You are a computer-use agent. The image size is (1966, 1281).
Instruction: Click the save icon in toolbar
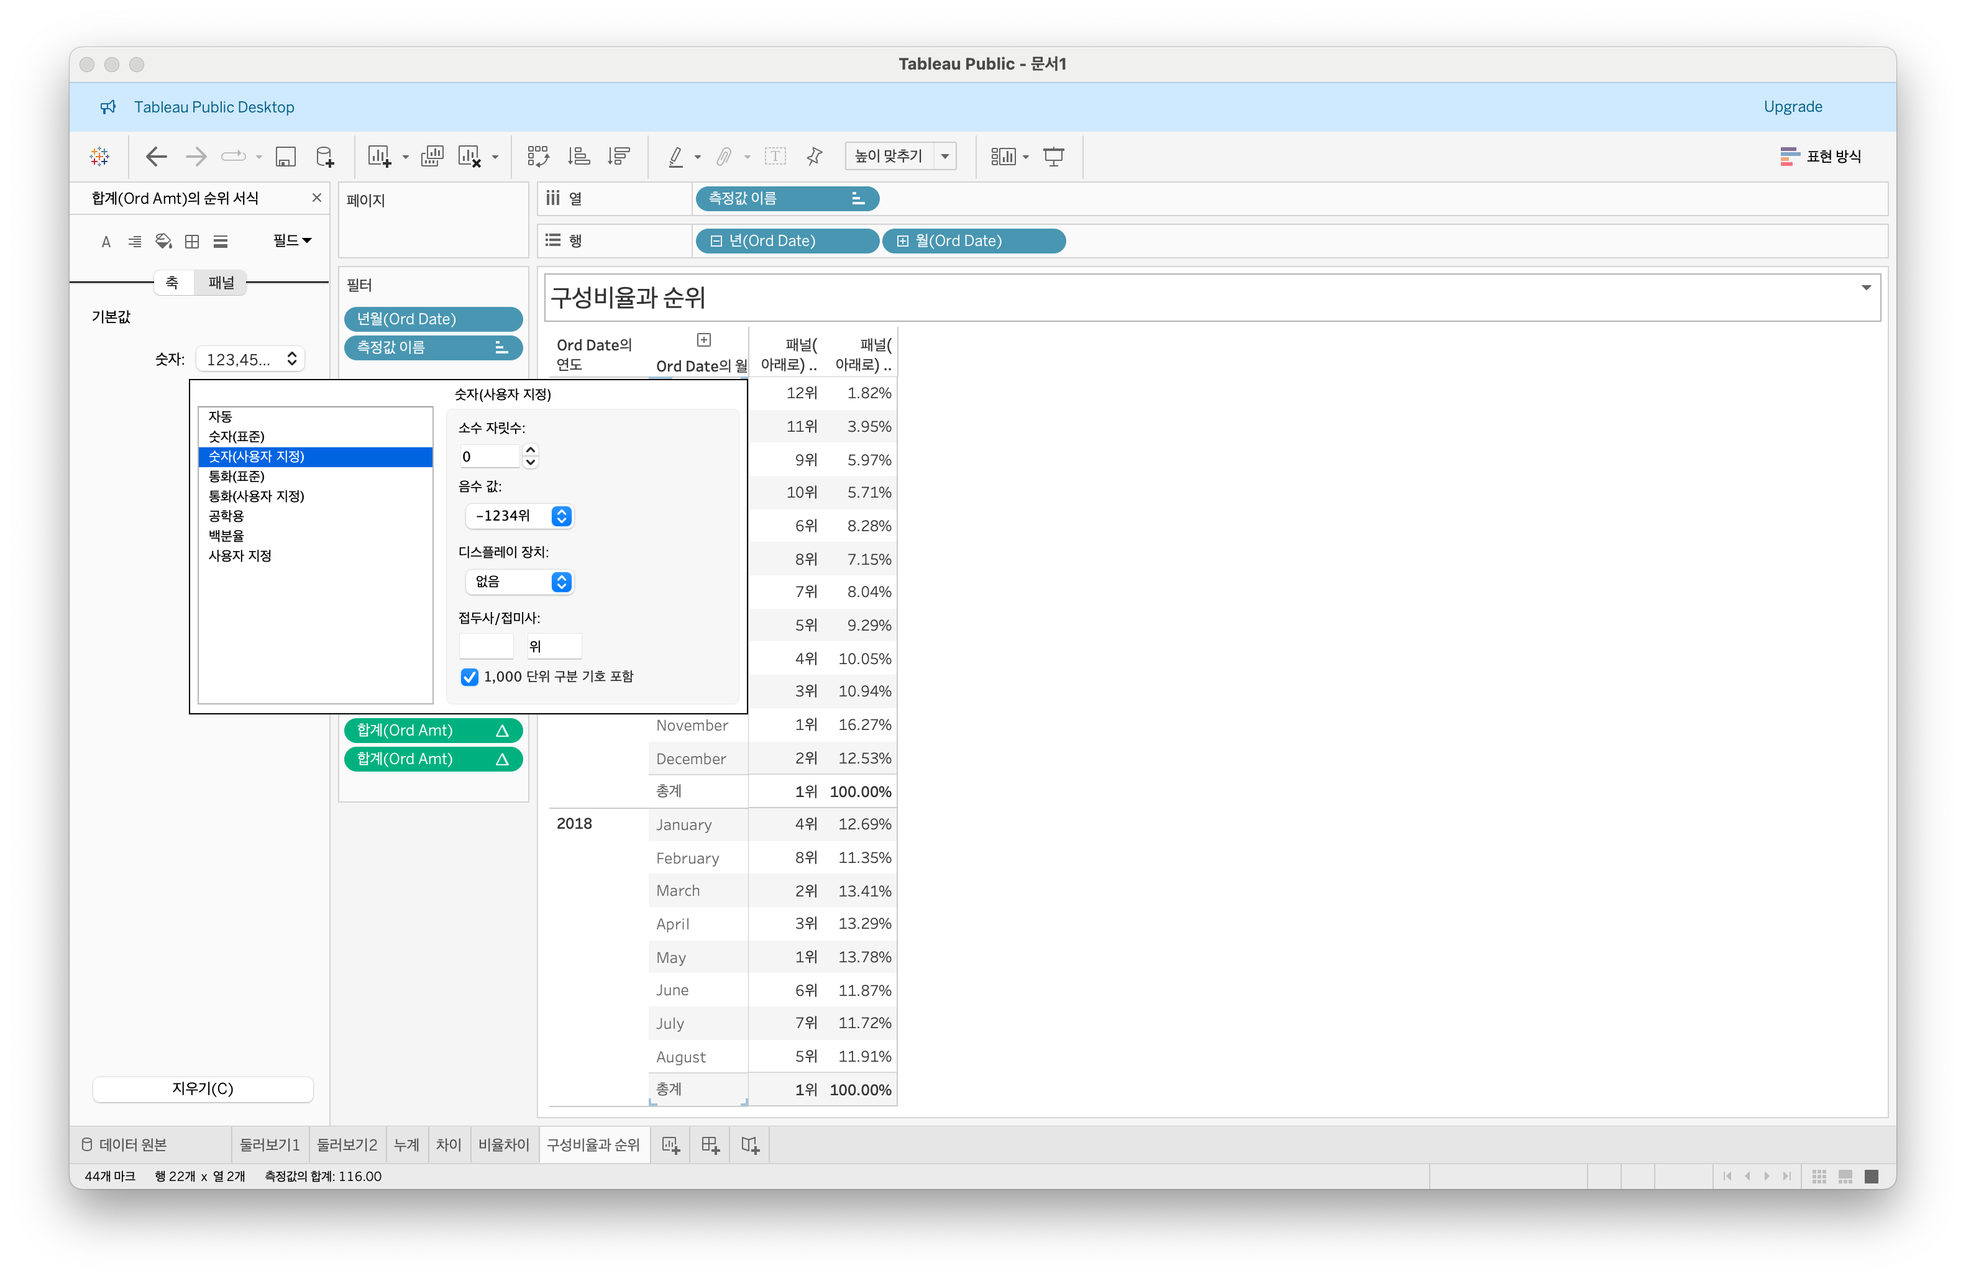[286, 156]
